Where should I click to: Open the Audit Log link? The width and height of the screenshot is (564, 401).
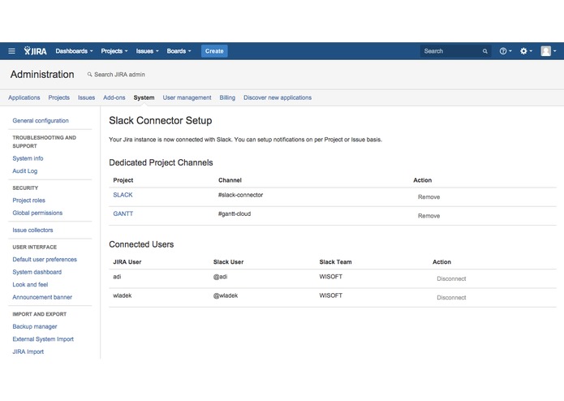click(25, 170)
